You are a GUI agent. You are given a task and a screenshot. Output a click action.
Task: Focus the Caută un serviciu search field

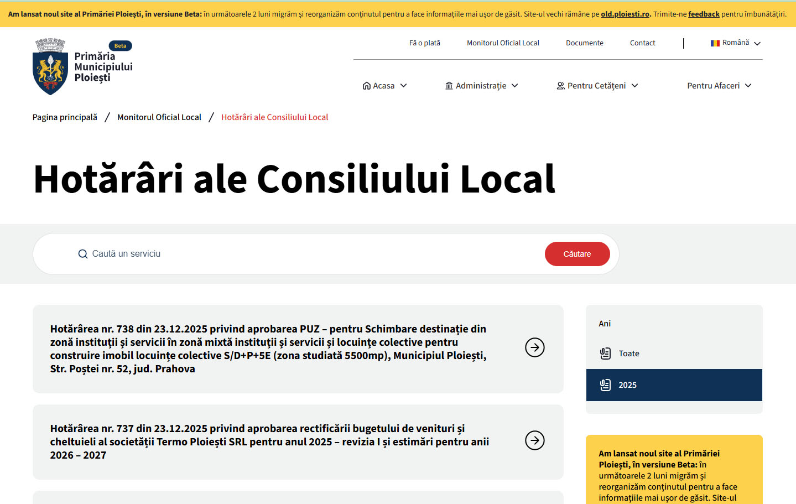(x=310, y=254)
